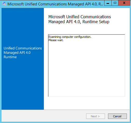This screenshot has height=123, width=131.
Task: Click the greyed-out Next > button
Action: pos(95,116)
